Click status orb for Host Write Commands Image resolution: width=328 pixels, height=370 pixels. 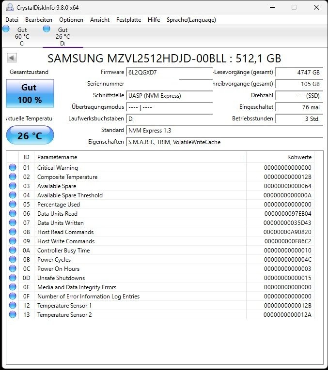coord(13,241)
